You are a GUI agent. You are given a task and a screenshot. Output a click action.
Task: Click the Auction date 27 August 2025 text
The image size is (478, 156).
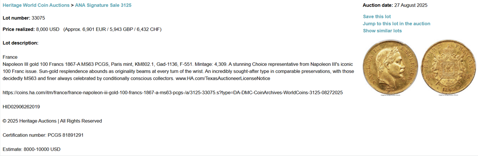tap(395, 5)
